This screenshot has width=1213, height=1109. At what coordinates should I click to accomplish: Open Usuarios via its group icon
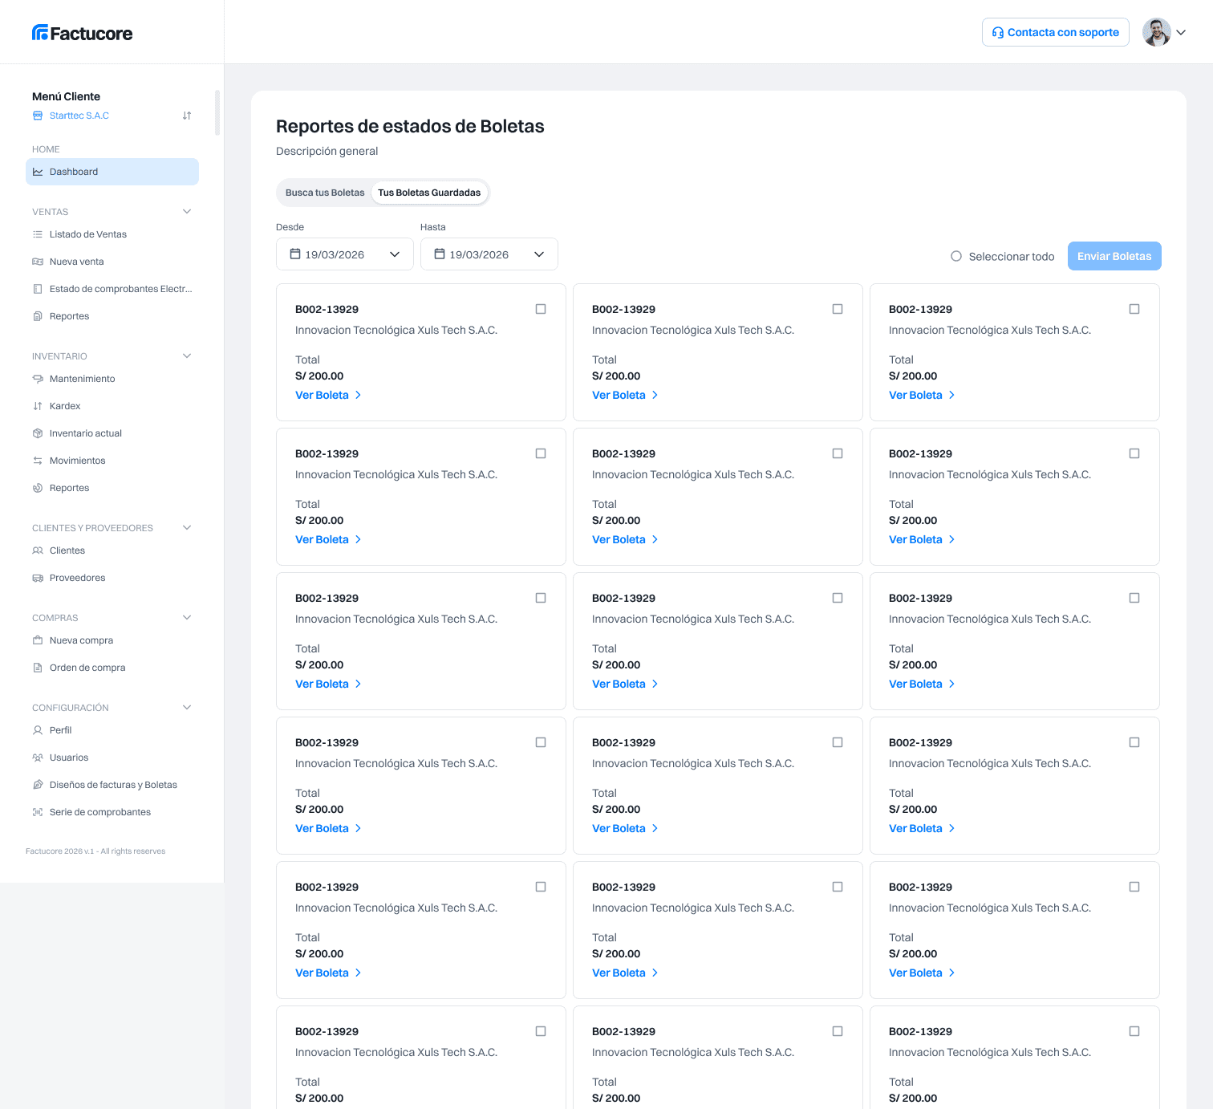[x=38, y=758]
